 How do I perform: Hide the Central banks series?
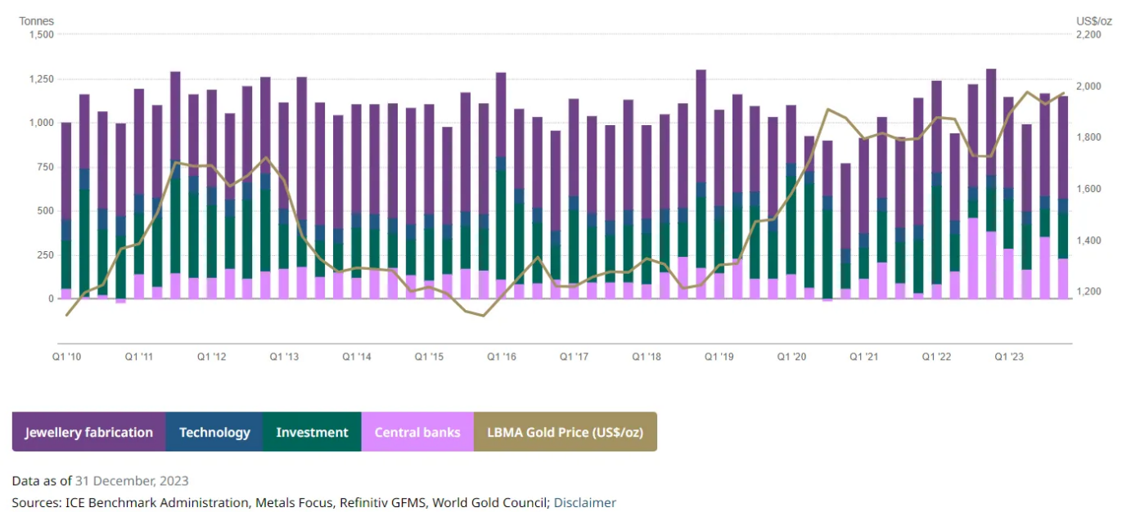point(417,432)
